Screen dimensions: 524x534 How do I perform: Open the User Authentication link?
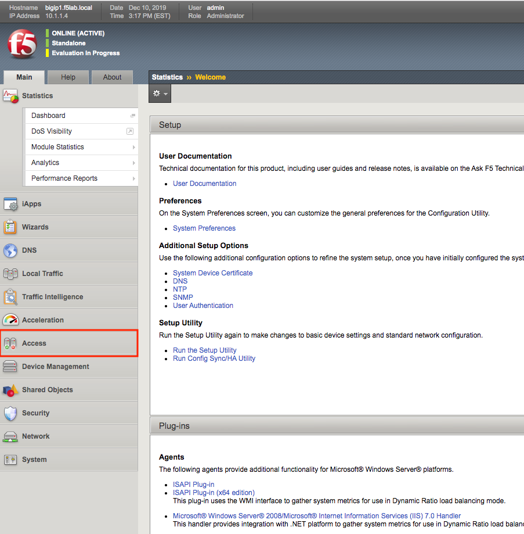click(x=203, y=306)
